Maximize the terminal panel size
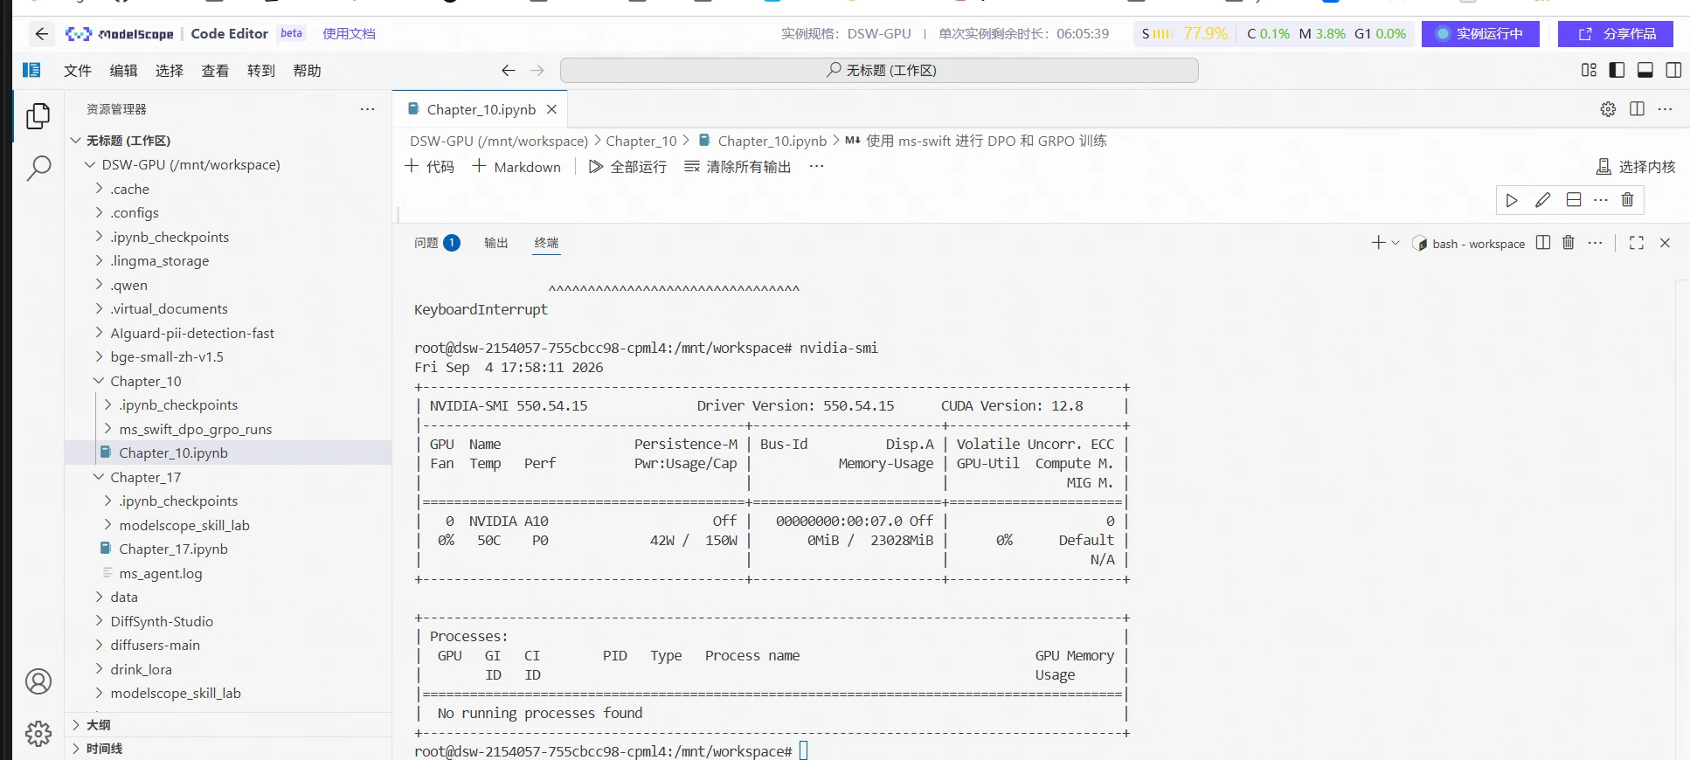Screen dimensions: 1690x760 (x=1637, y=243)
